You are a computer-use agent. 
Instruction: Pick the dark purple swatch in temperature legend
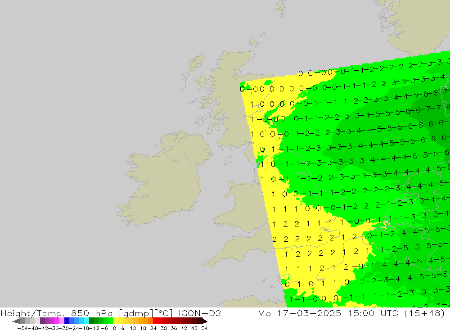point(42,321)
